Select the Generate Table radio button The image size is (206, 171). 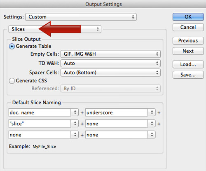point(12,47)
